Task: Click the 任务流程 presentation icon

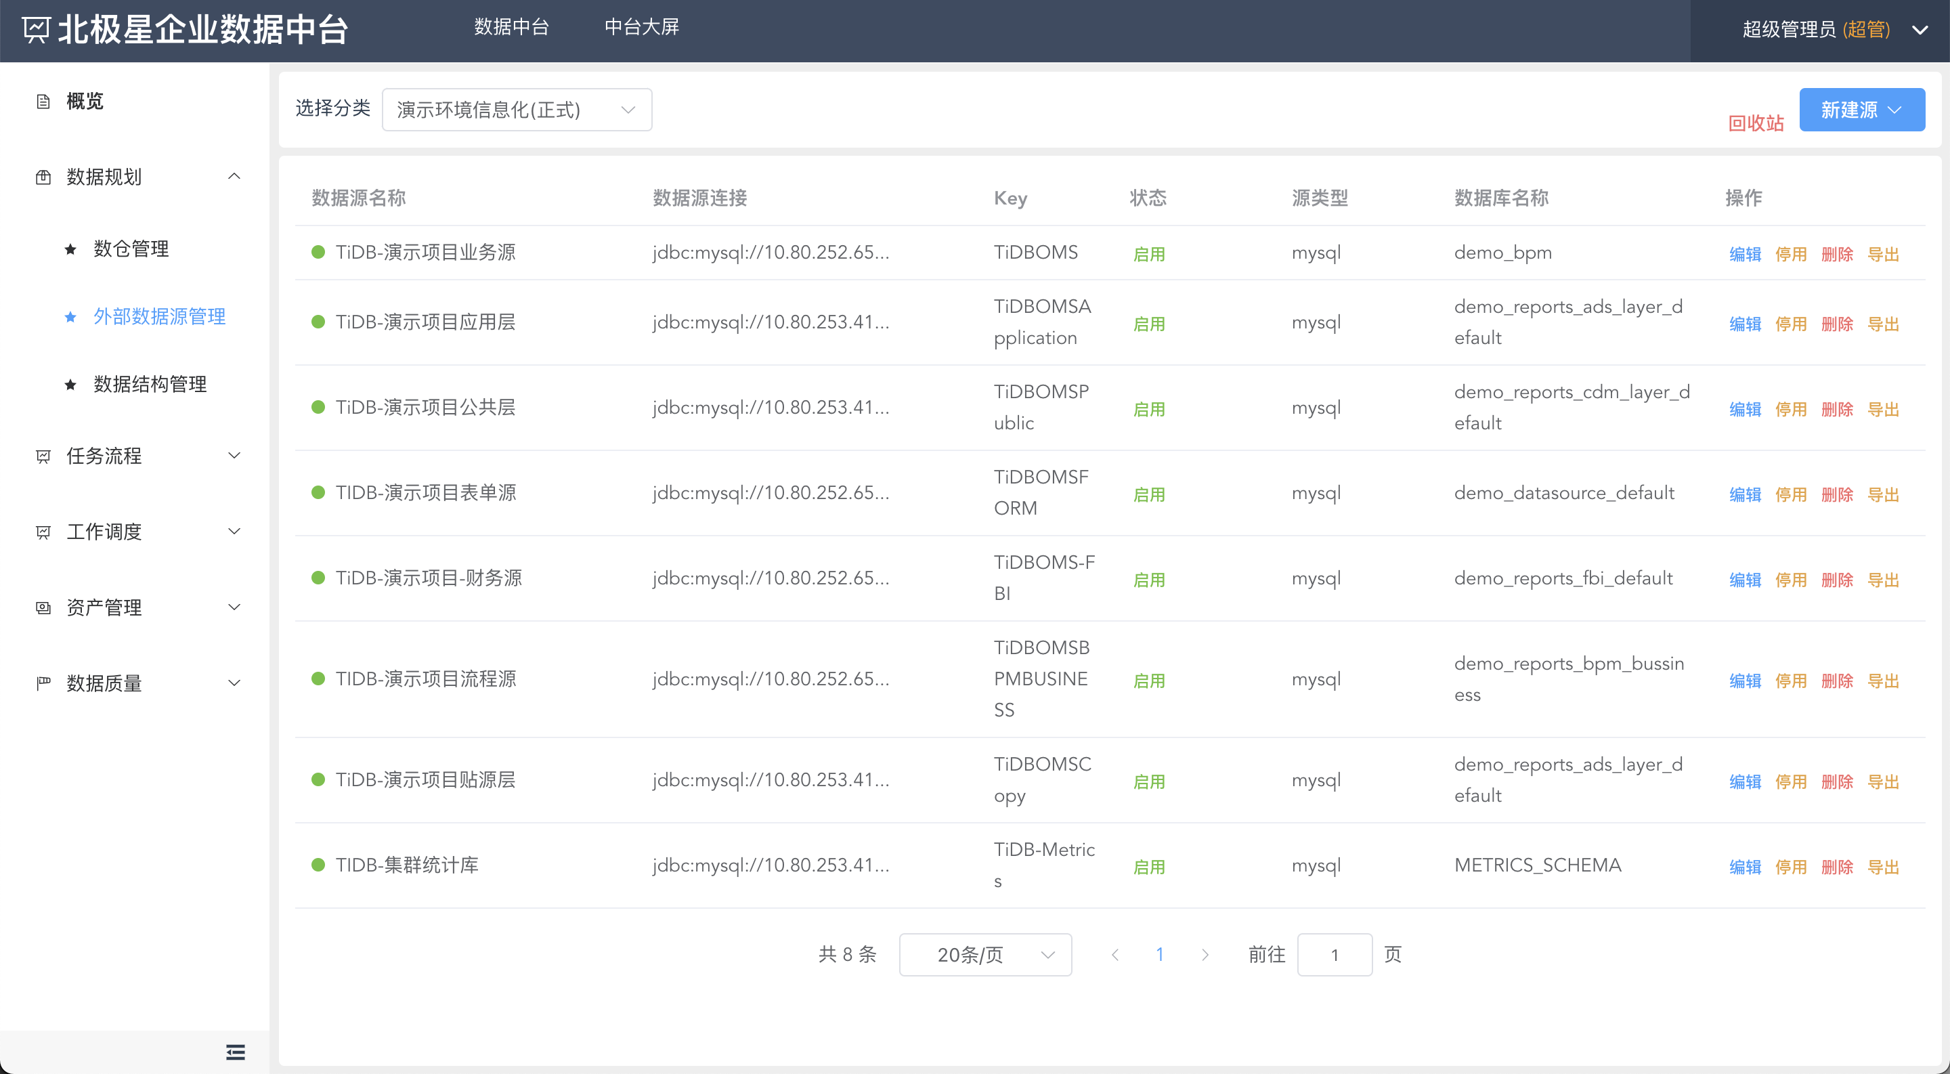Action: [x=43, y=456]
